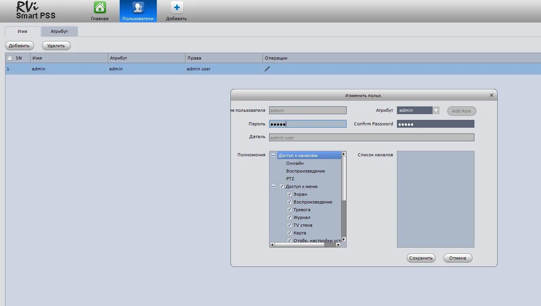Image resolution: width=541 pixels, height=306 pixels.
Task: Edit admin user with pencil icon
Action: (267, 69)
